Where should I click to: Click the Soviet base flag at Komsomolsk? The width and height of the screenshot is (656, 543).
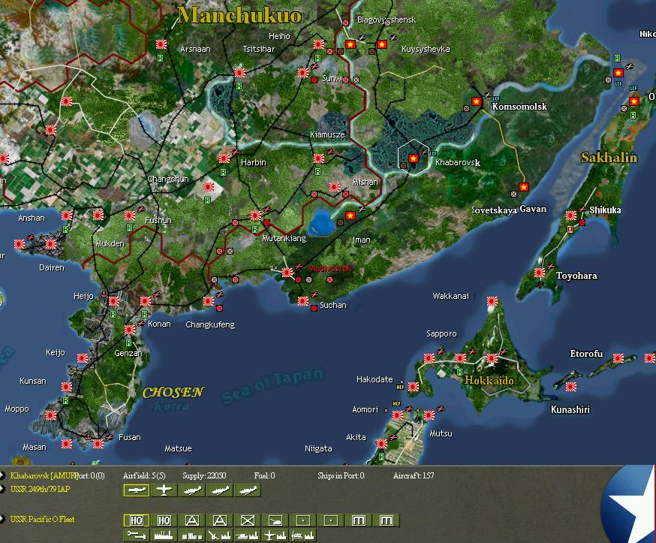click(477, 101)
